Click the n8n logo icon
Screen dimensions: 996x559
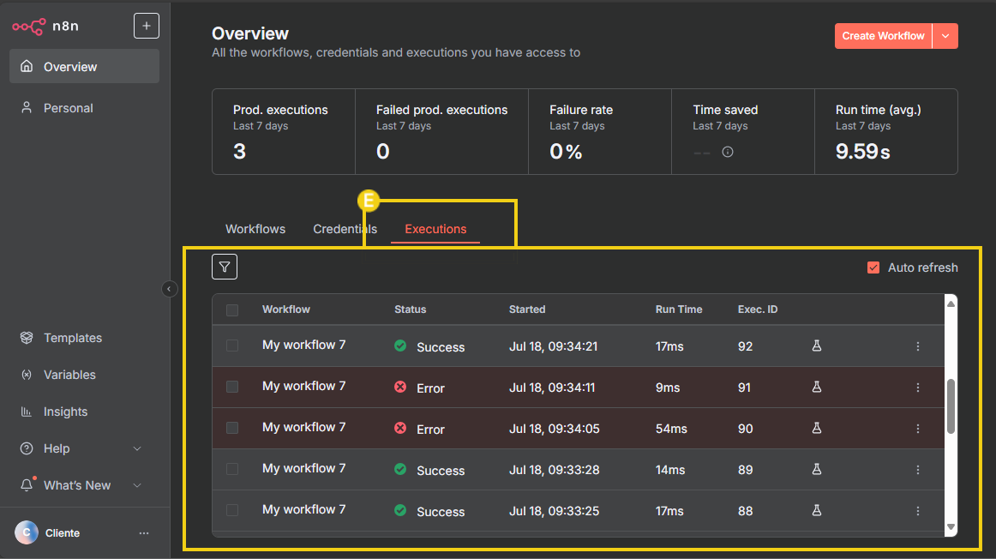click(x=29, y=26)
